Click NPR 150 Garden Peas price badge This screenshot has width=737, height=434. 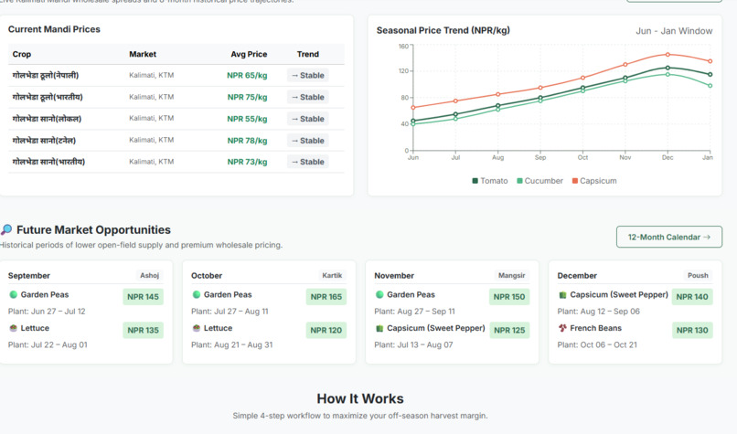pos(509,297)
